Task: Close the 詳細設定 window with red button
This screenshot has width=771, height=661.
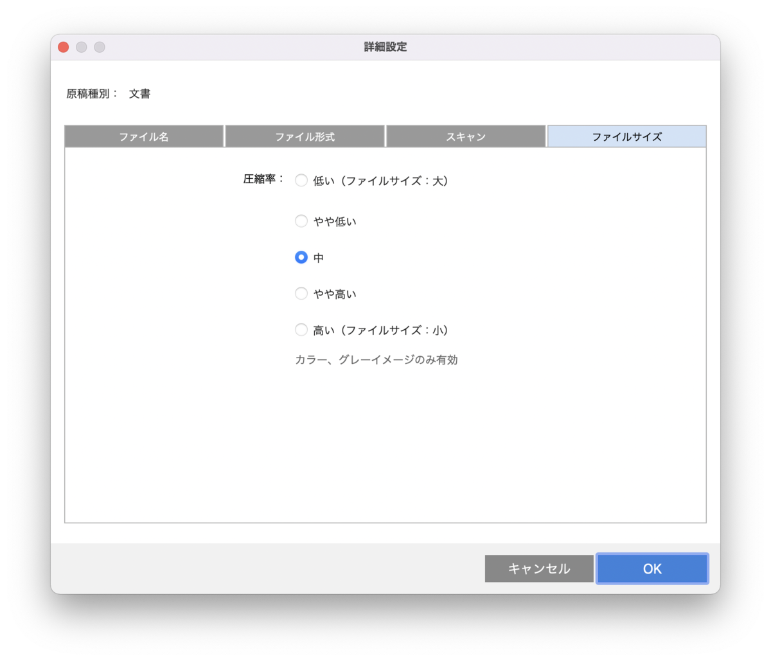Action: [63, 47]
